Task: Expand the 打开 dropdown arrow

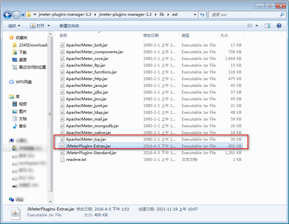Action: [48, 26]
